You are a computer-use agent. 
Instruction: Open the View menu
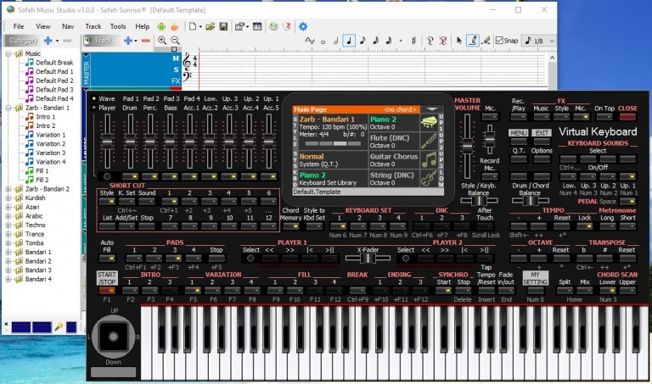click(42, 26)
